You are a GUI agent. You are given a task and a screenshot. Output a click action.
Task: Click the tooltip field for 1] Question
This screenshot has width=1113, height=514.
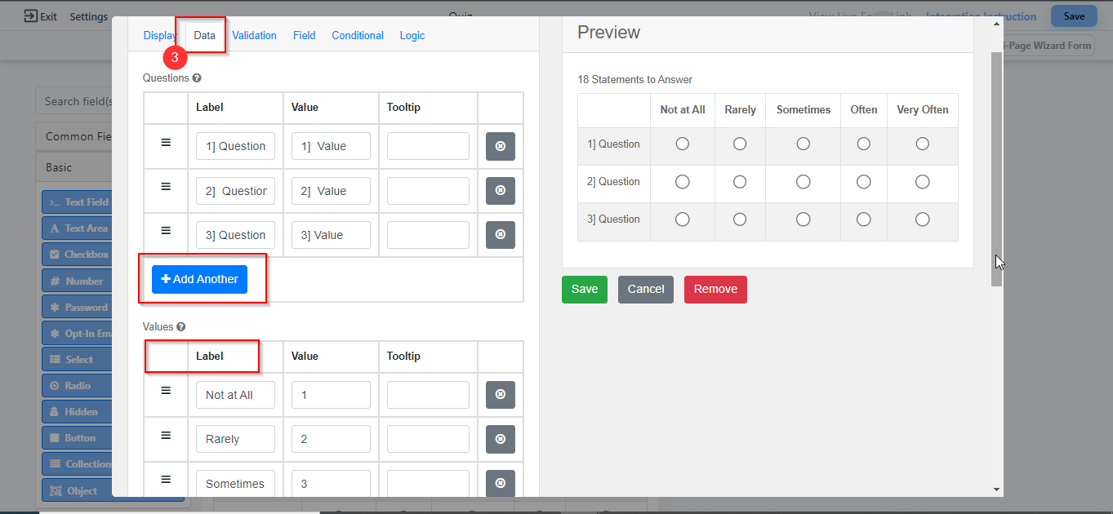pyautogui.click(x=428, y=147)
